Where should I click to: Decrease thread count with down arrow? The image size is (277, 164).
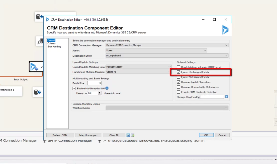pos(100,94)
